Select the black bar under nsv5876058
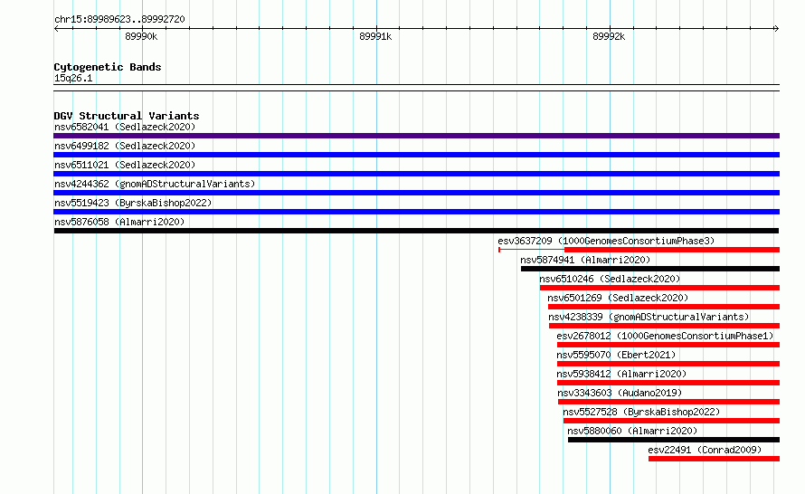 click(416, 231)
